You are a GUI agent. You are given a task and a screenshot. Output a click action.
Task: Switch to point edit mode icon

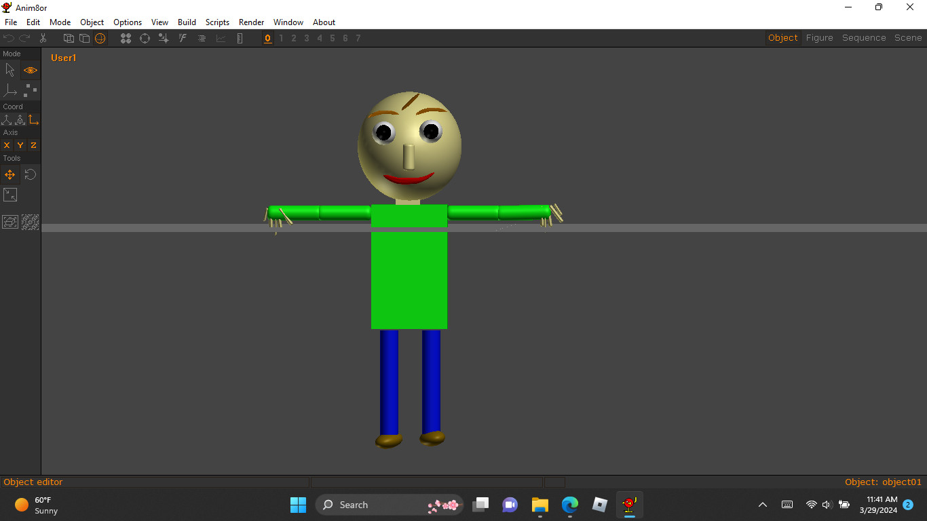coord(30,90)
